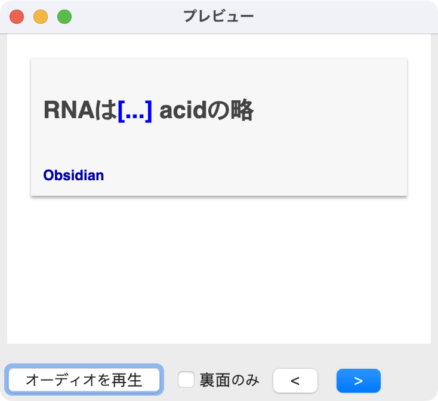The image size is (438, 401).
Task: Go to next card with right arrow
Action: point(358,381)
